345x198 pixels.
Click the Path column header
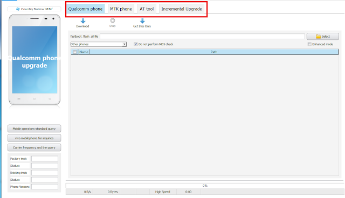click(213, 52)
